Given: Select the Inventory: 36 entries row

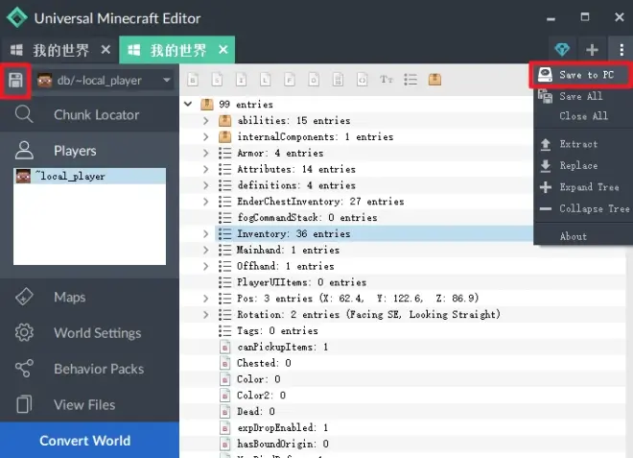Looking at the screenshot, I should pos(374,233).
